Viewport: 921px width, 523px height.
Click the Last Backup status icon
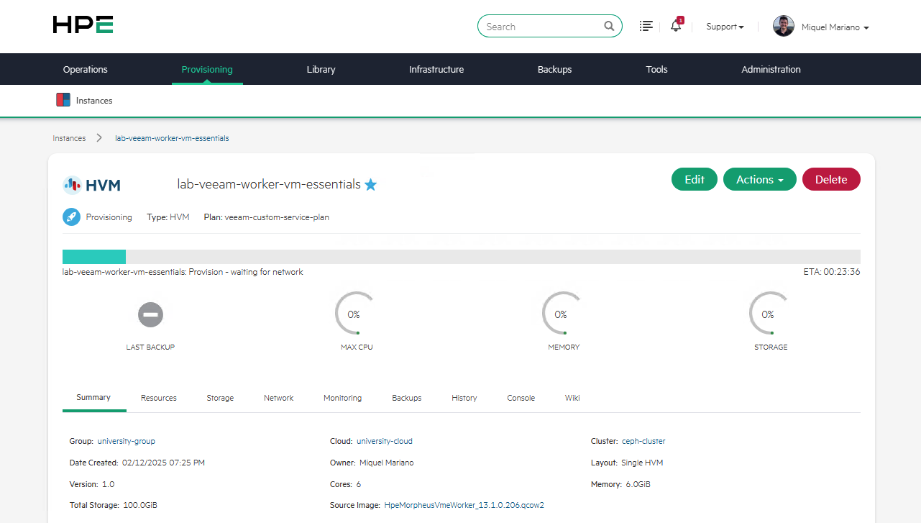(x=150, y=314)
